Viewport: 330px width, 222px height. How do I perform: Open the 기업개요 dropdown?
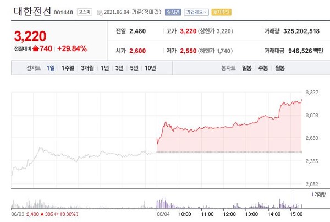pyautogui.click(x=200, y=11)
